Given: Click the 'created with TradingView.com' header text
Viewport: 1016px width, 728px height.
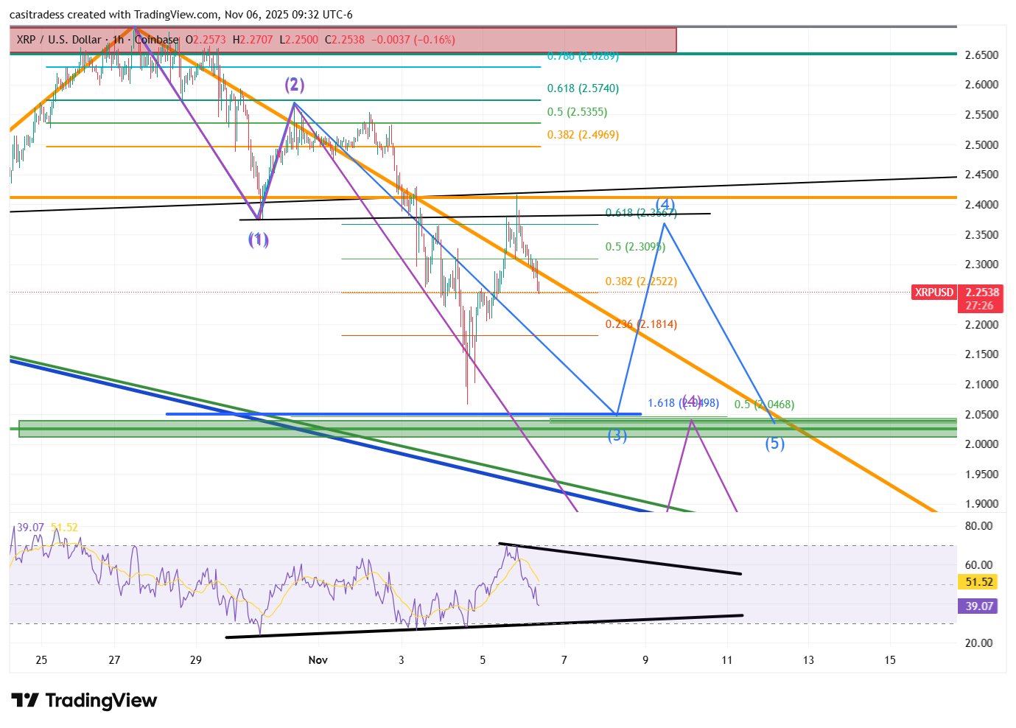Looking at the screenshot, I should (x=147, y=15).
